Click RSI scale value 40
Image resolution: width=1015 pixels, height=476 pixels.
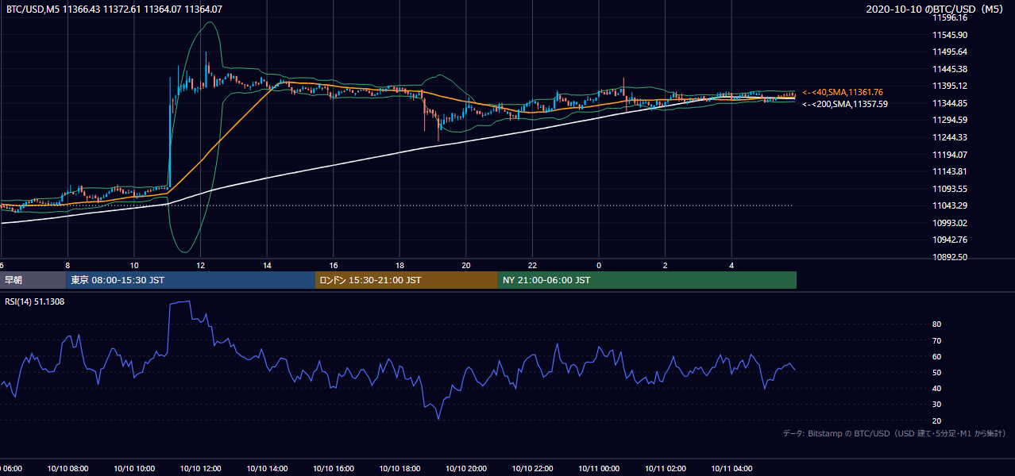pos(936,388)
